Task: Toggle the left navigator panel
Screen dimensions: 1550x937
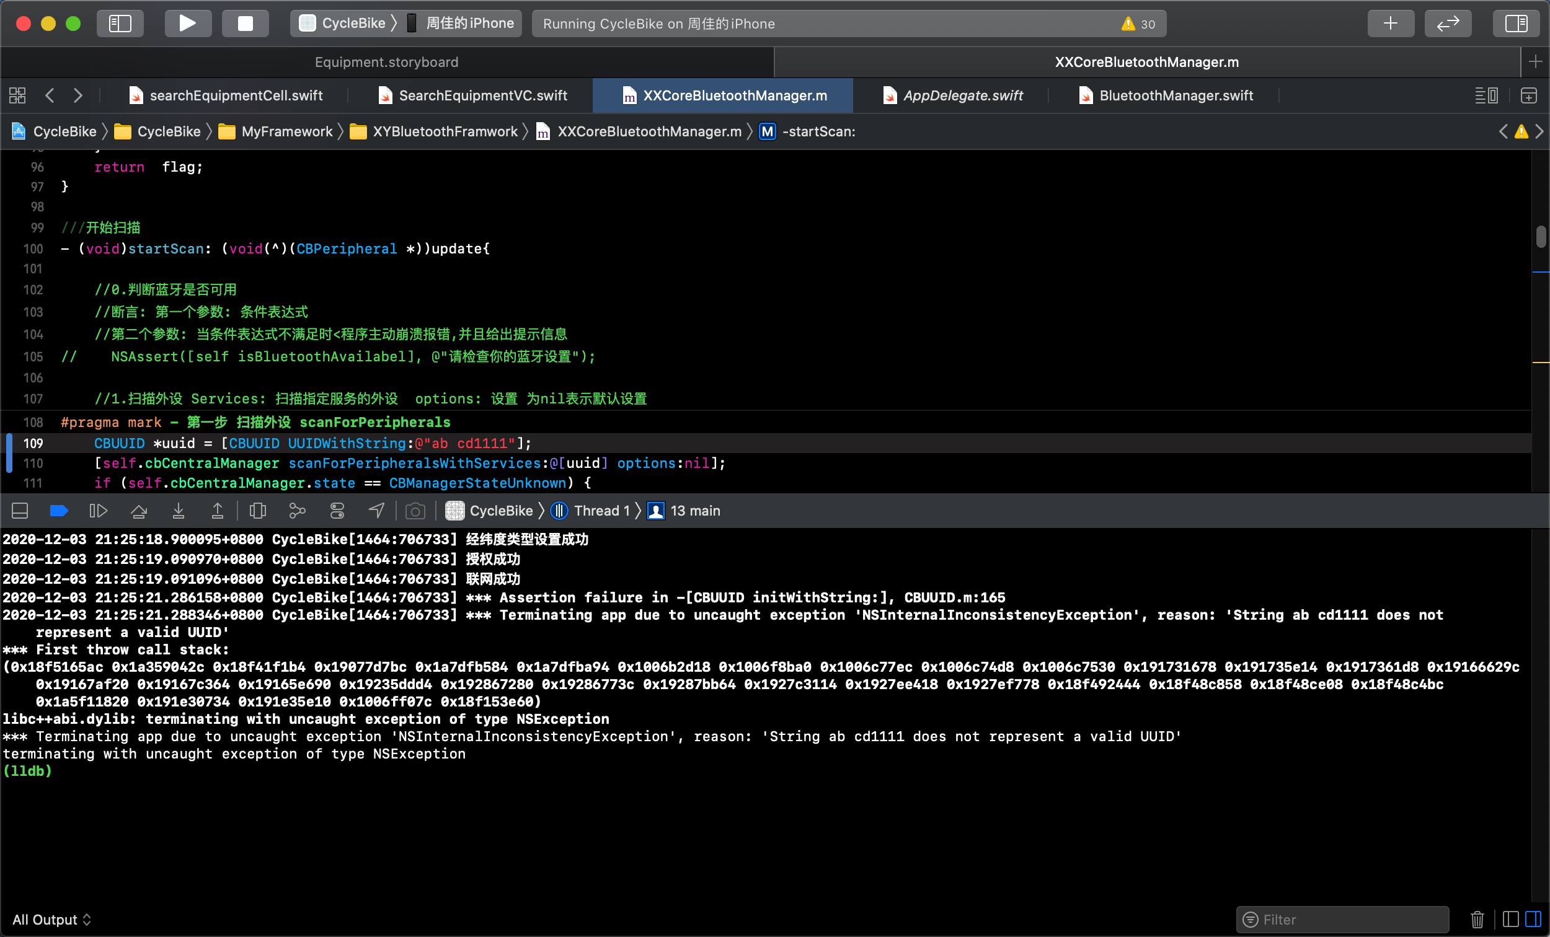Action: coord(120,24)
